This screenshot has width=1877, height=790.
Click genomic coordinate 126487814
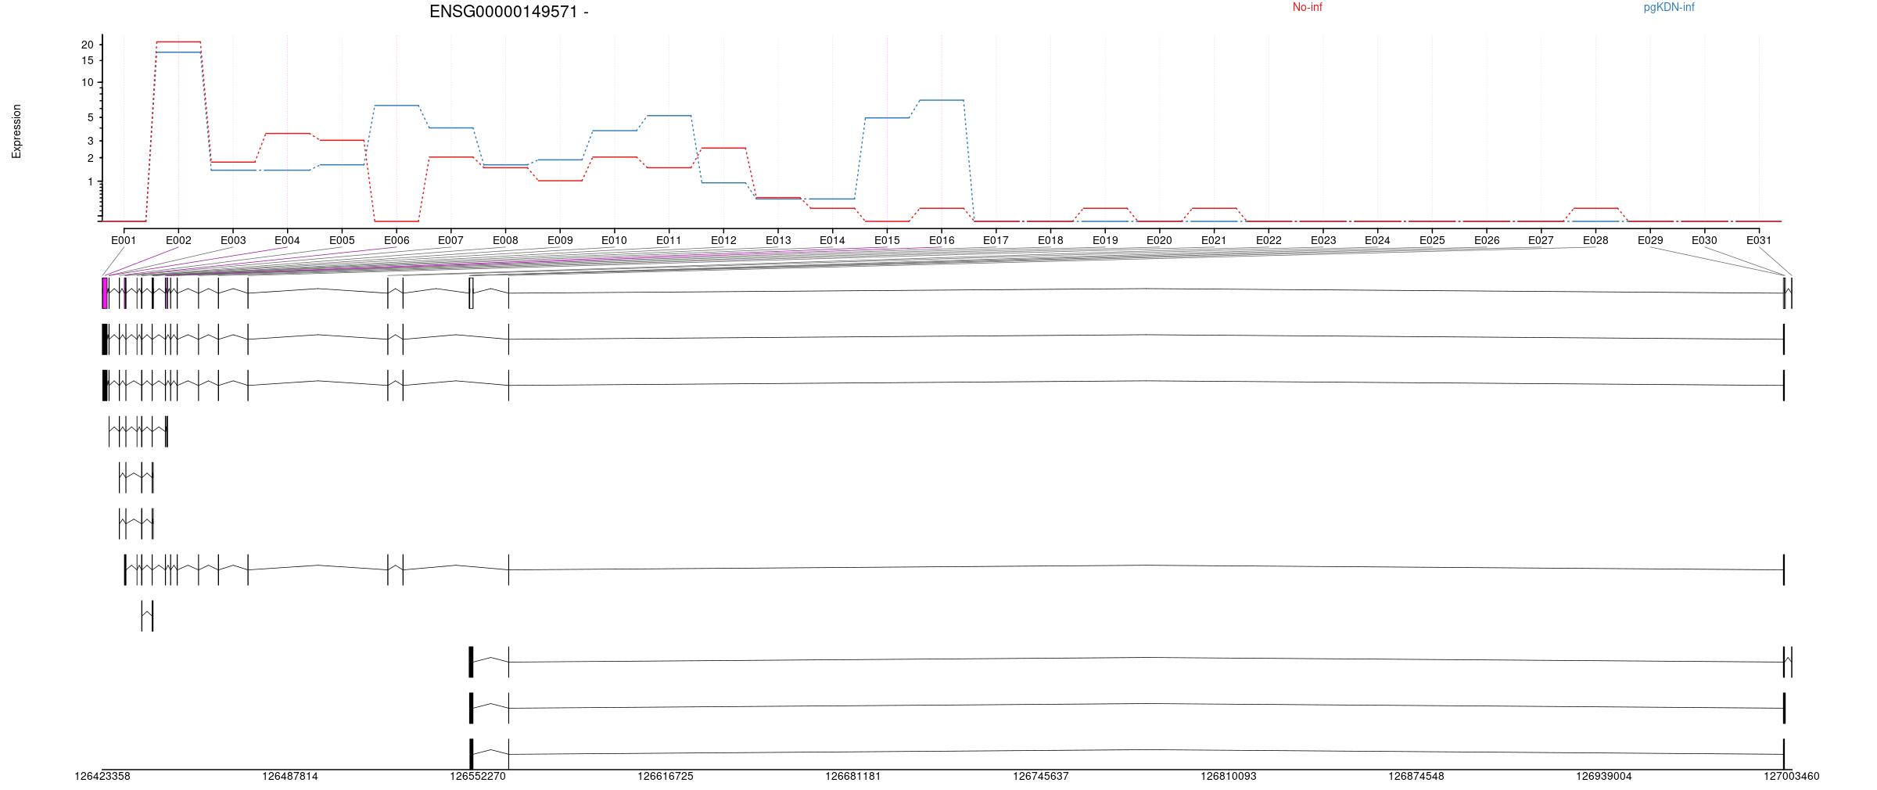pos(290,776)
